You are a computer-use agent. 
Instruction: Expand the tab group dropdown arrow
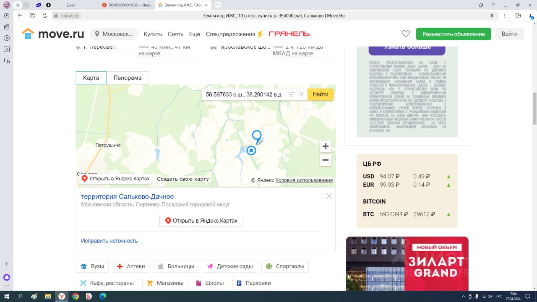(26, 5)
